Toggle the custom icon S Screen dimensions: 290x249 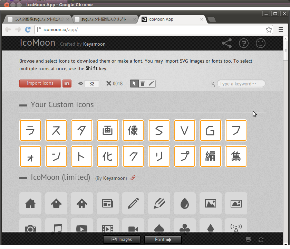pos(159,130)
